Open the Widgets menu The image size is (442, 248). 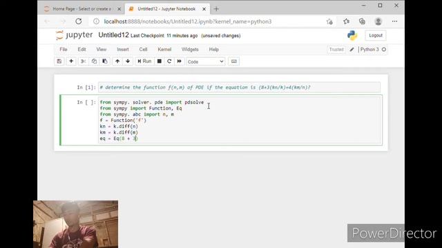(190, 50)
